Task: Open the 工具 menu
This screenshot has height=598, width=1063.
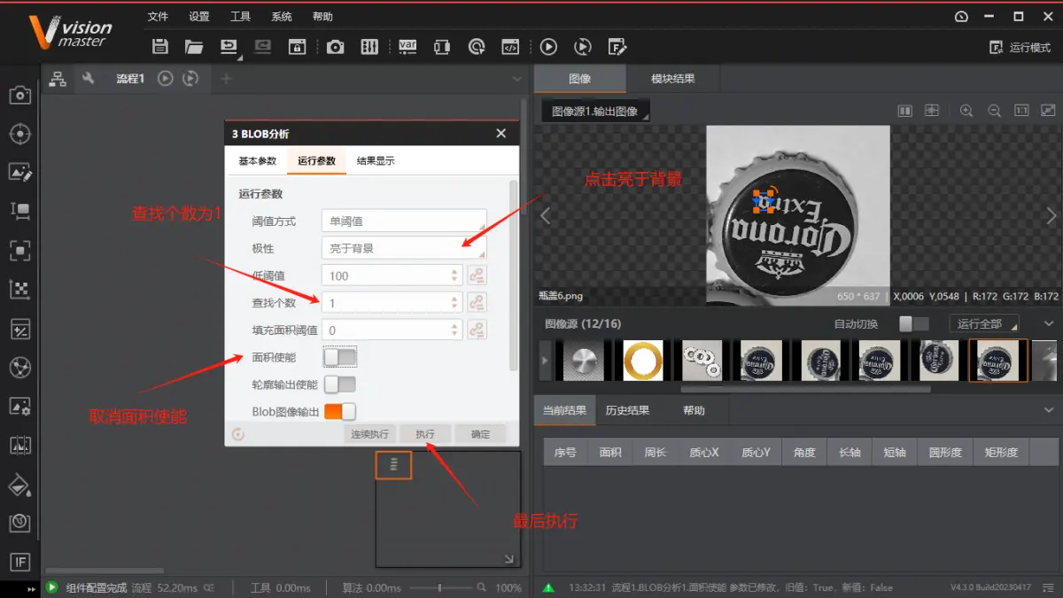Action: 240,17
